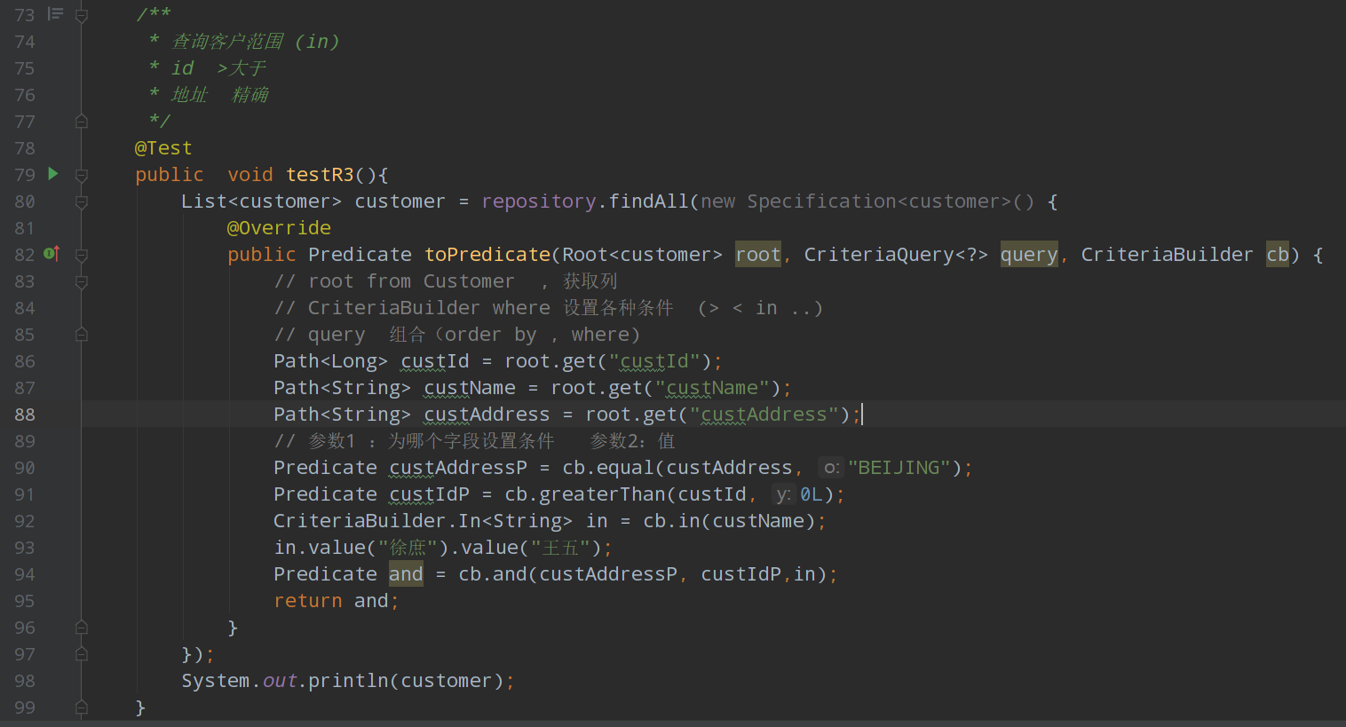This screenshot has width=1346, height=727.
Task: Click the fold end marker on line 85
Action: 82,335
